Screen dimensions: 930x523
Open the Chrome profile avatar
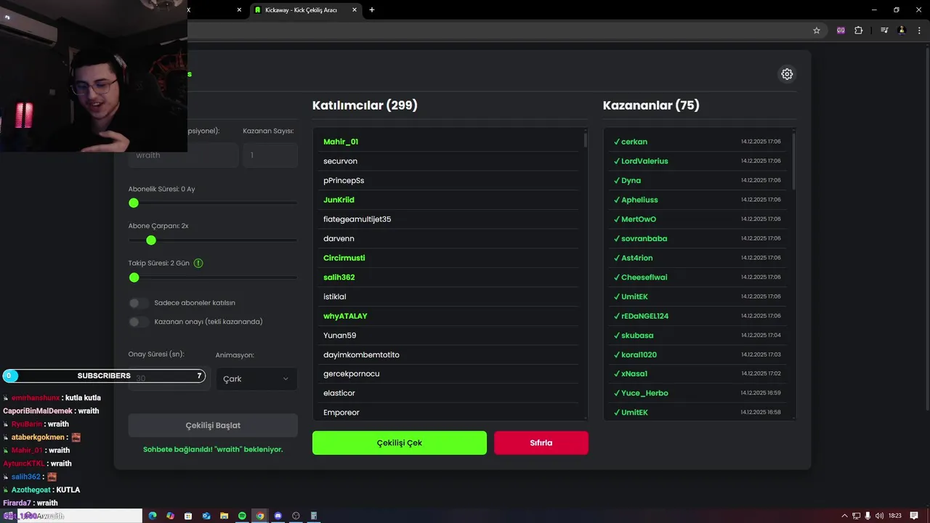coord(902,31)
